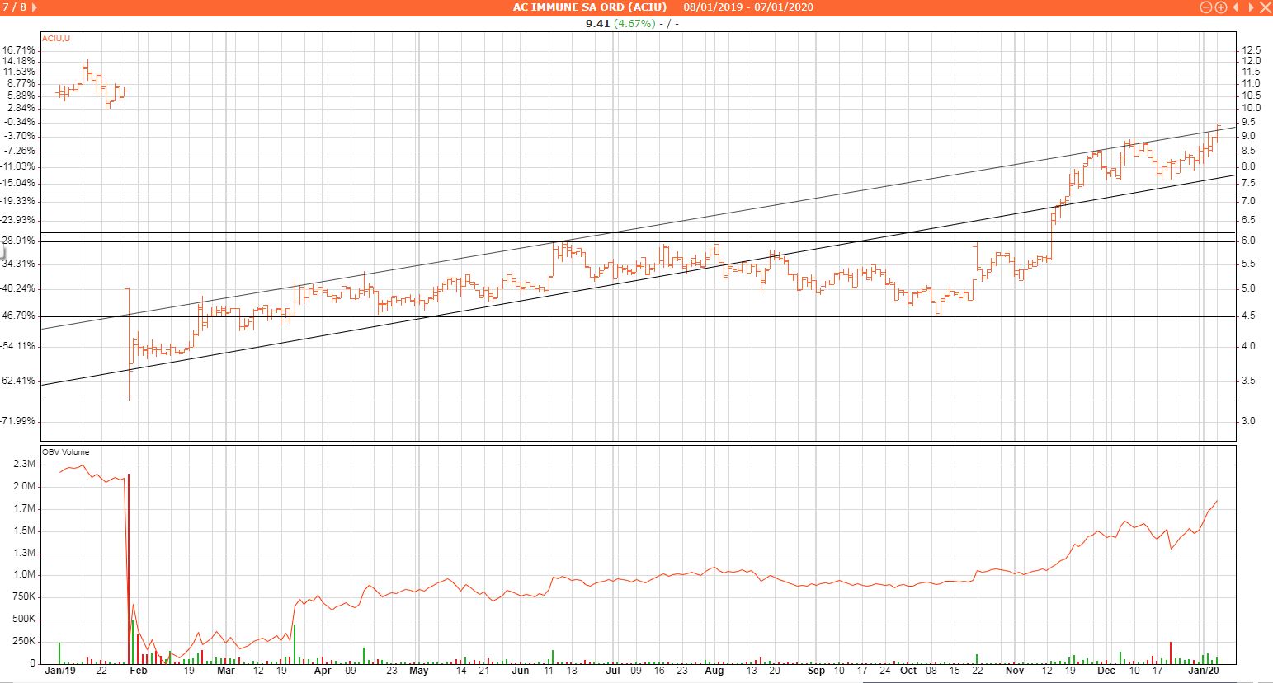This screenshot has height=683, width=1273.
Task: Expand the arrow next to 7 / 8
Action: pos(35,7)
